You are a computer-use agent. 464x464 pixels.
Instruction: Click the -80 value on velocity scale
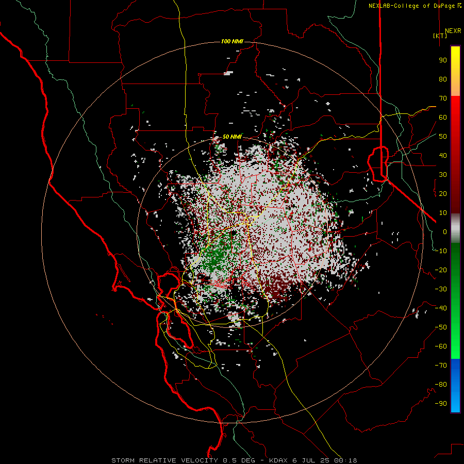tap(441, 385)
